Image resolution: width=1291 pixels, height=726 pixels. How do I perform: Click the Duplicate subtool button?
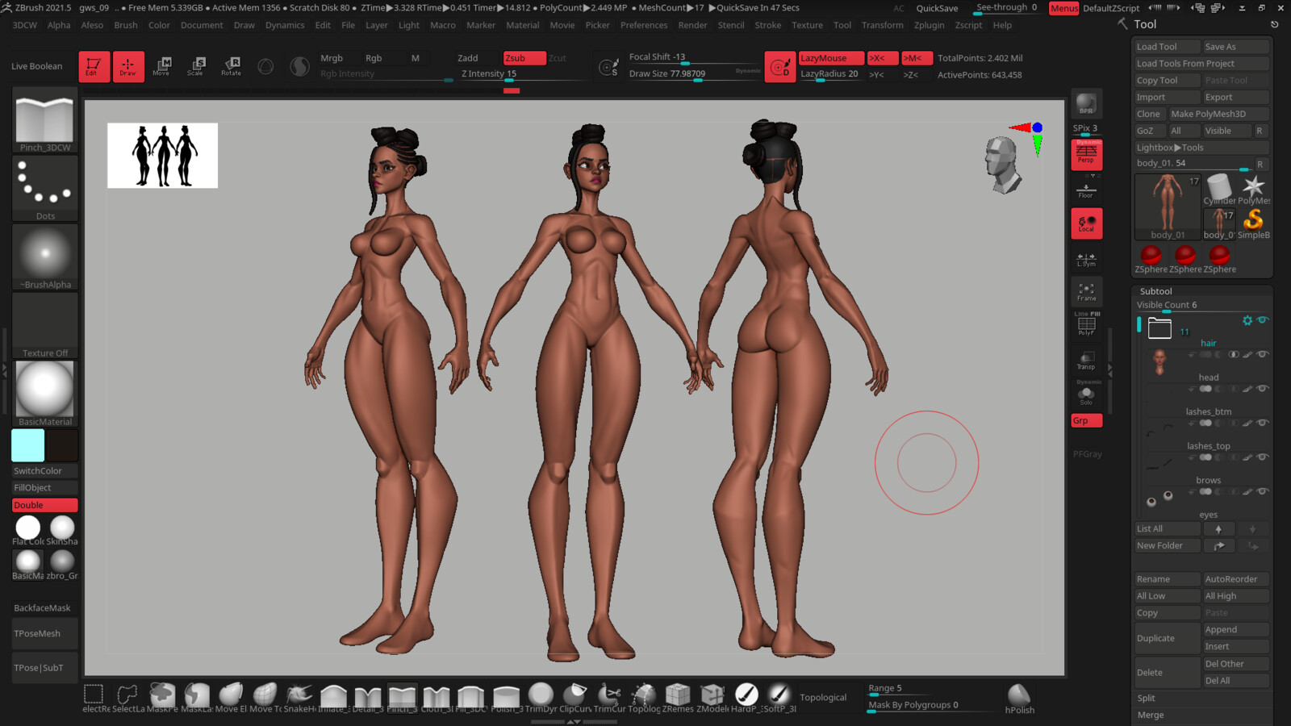[1168, 638]
